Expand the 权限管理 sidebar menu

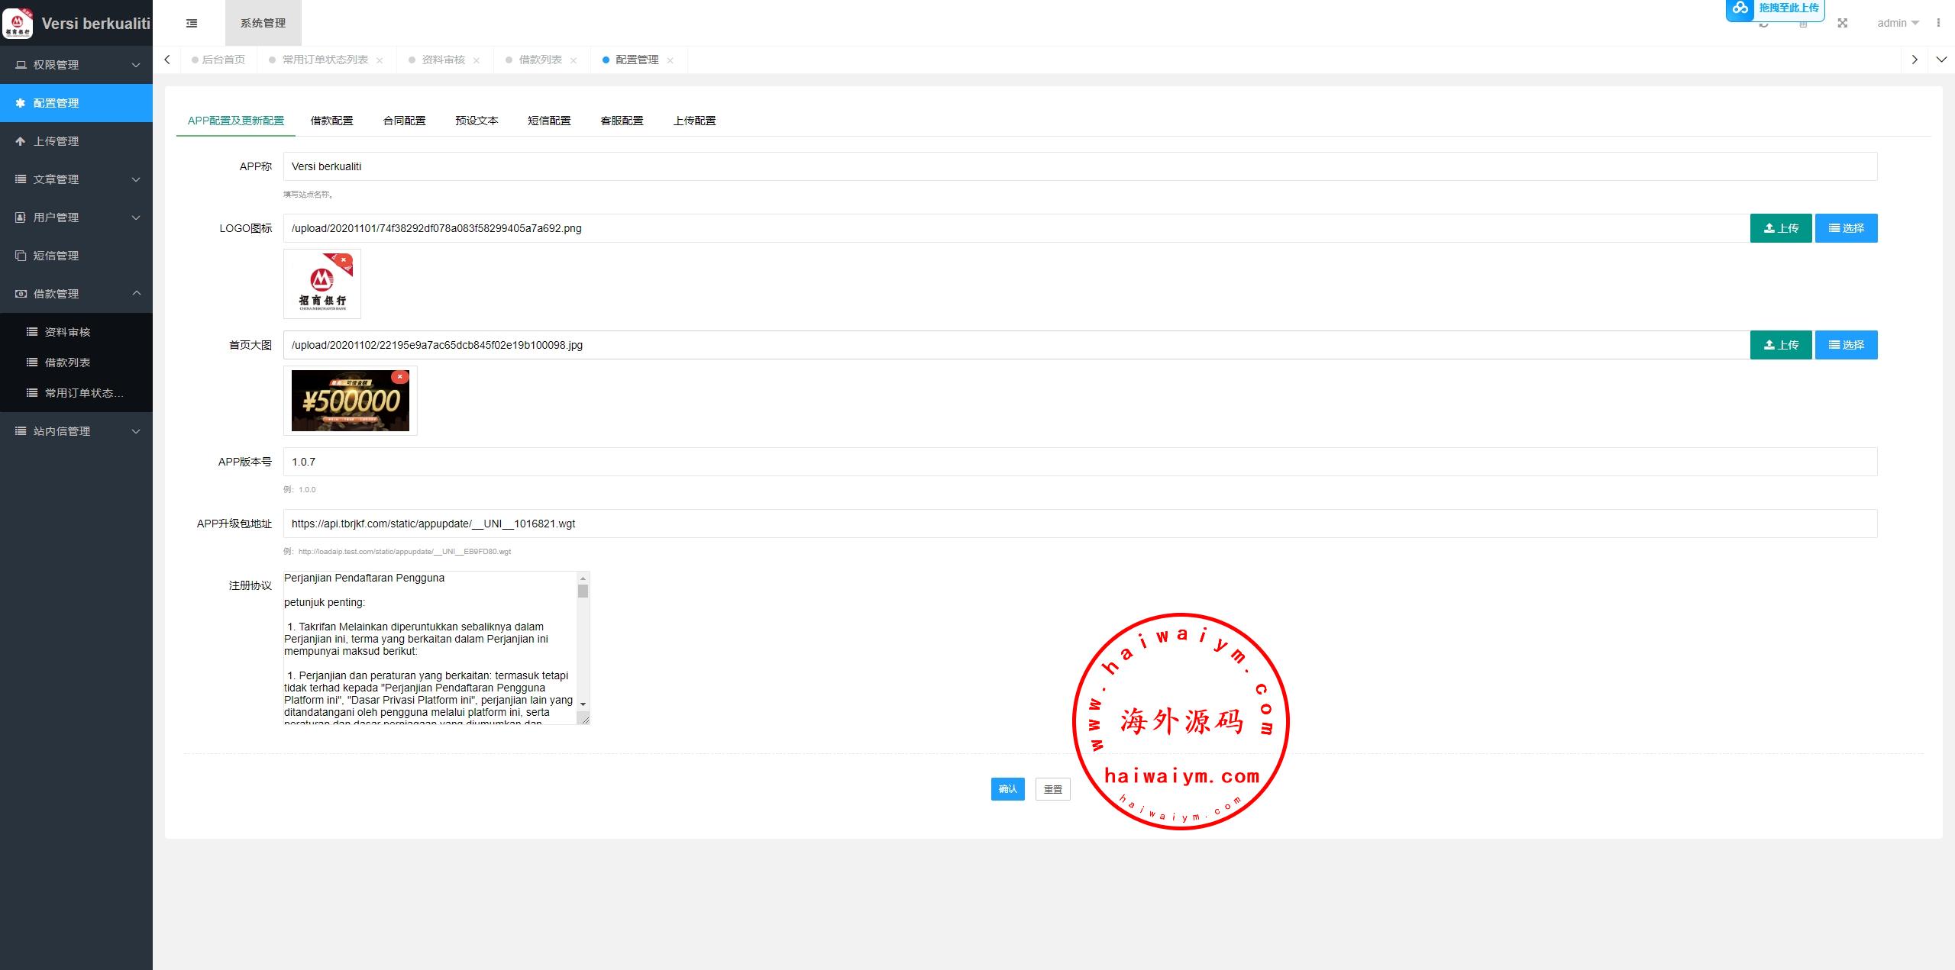[x=76, y=65]
